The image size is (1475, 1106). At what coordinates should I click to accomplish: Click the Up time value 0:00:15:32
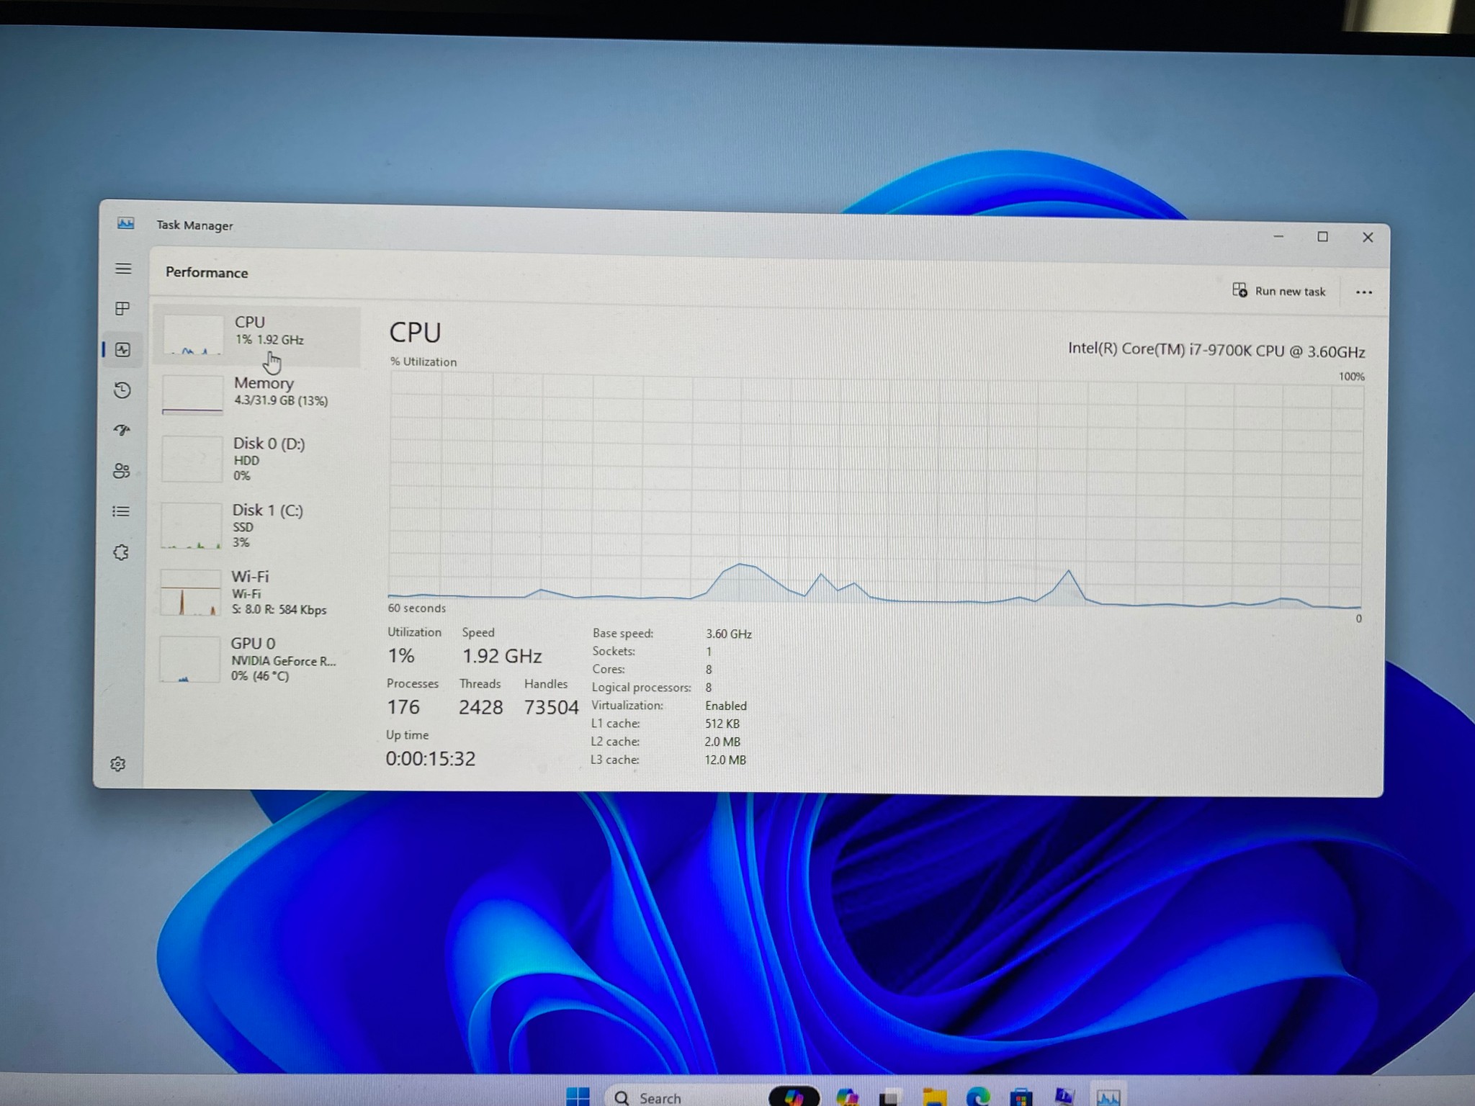pyautogui.click(x=431, y=758)
